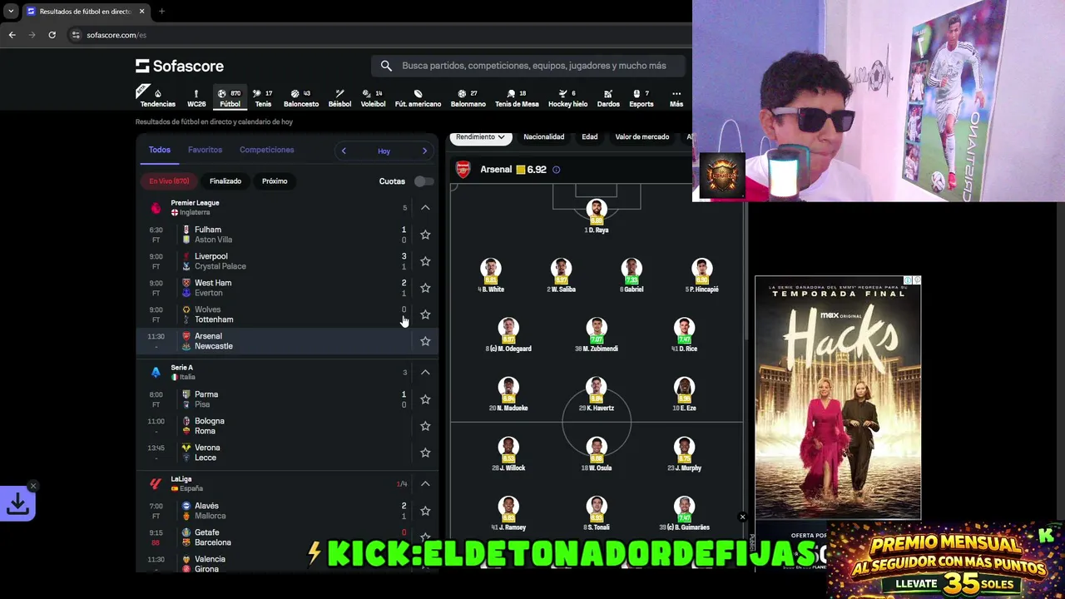Collapse the Serie A section
The height and width of the screenshot is (599, 1065).
tap(425, 372)
